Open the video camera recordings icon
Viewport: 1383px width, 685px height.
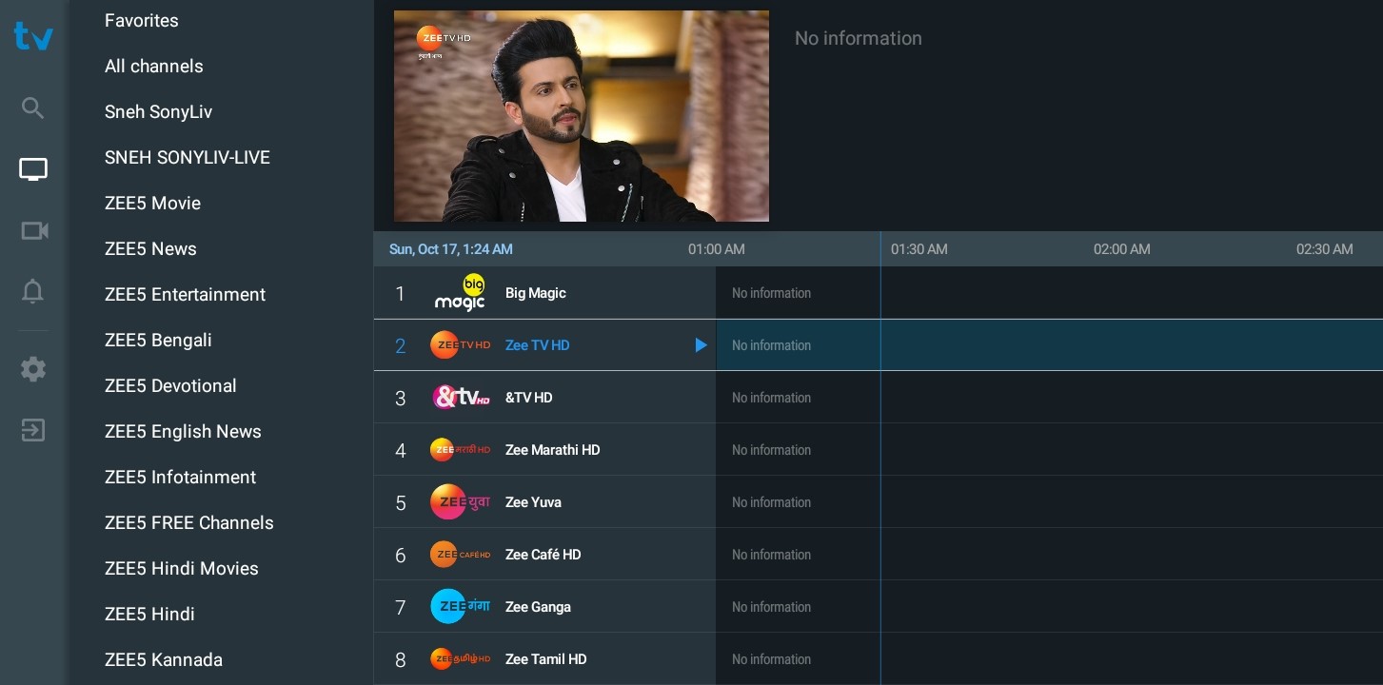tap(34, 231)
